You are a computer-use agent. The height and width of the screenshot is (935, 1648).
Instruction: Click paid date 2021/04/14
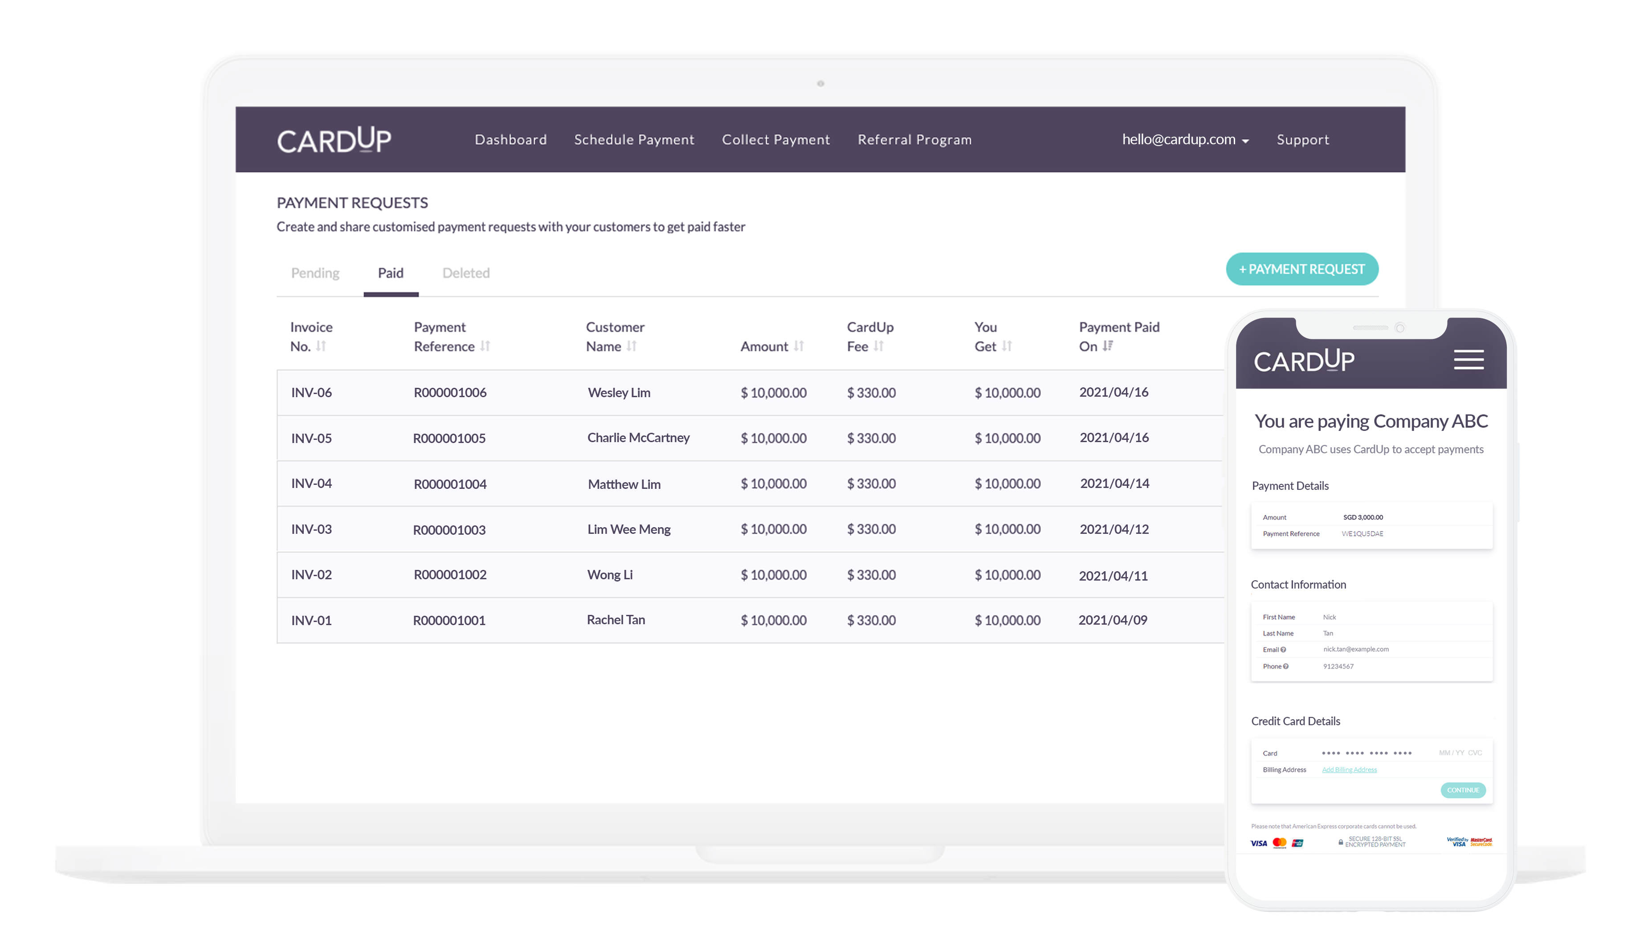1114,483
